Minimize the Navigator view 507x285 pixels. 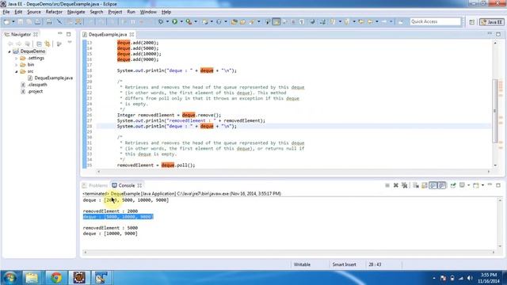tap(60, 33)
